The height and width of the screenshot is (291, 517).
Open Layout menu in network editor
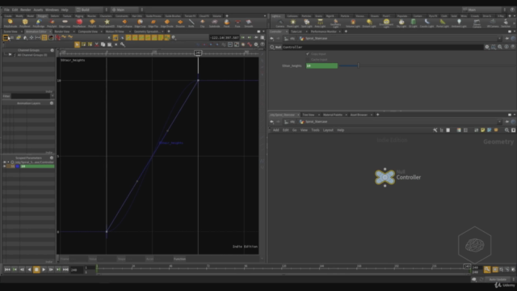pos(328,130)
